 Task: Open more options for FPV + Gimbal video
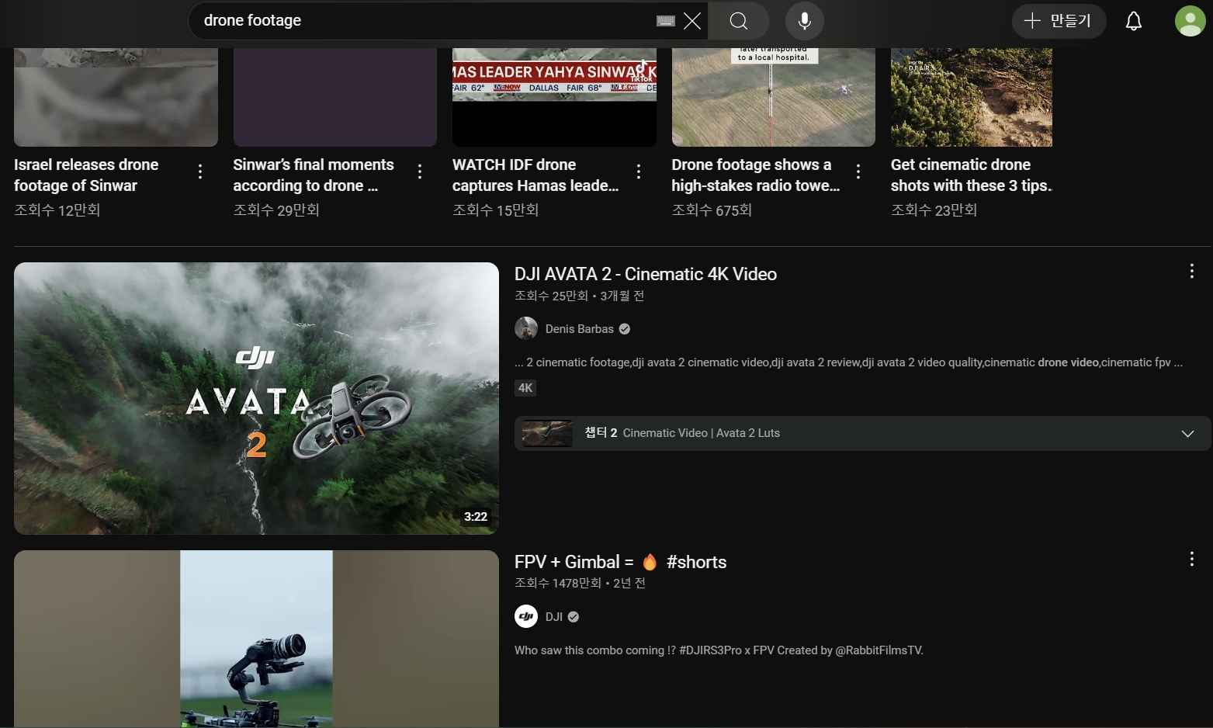pos(1191,559)
